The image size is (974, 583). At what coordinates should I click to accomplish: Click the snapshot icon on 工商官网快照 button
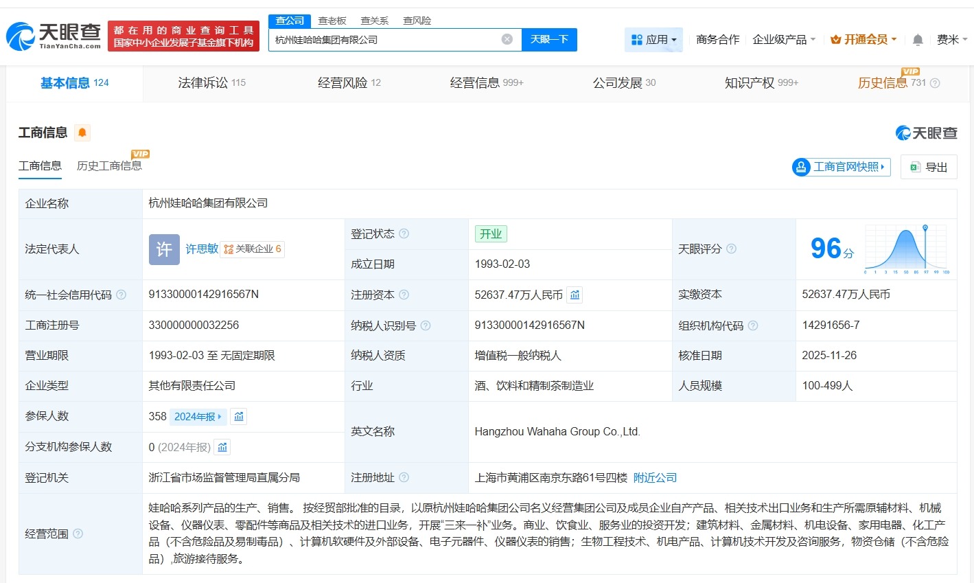click(801, 167)
